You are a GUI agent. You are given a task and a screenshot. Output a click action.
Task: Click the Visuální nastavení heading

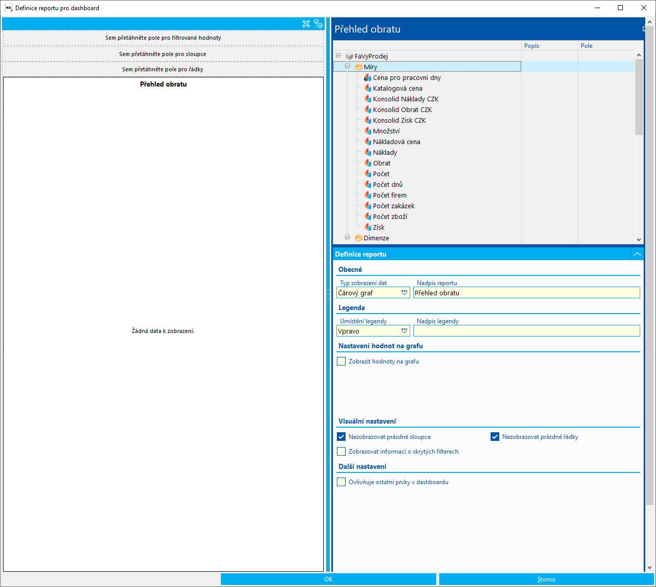point(367,422)
